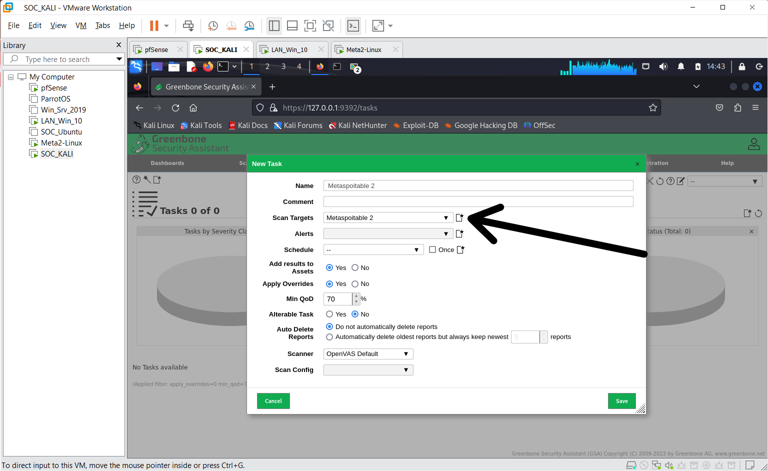Select automatically delete oldest reports

pyautogui.click(x=329, y=337)
